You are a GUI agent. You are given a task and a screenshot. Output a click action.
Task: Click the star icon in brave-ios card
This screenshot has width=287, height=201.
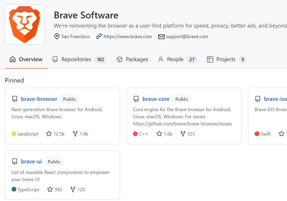281,134
